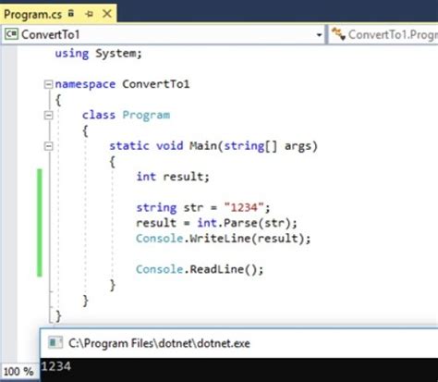This screenshot has width=438, height=382.
Task: Click the ConvertTo1 namespace name in code
Action: point(156,84)
